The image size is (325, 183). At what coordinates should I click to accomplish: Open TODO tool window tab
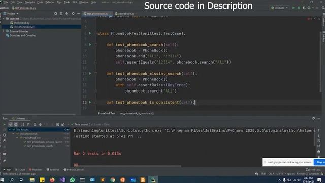coord(20,169)
